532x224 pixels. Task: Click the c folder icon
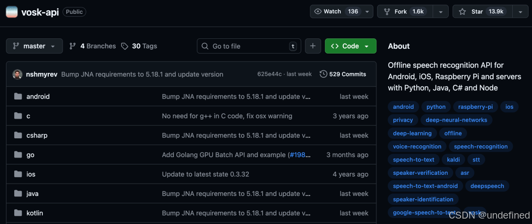pos(18,116)
